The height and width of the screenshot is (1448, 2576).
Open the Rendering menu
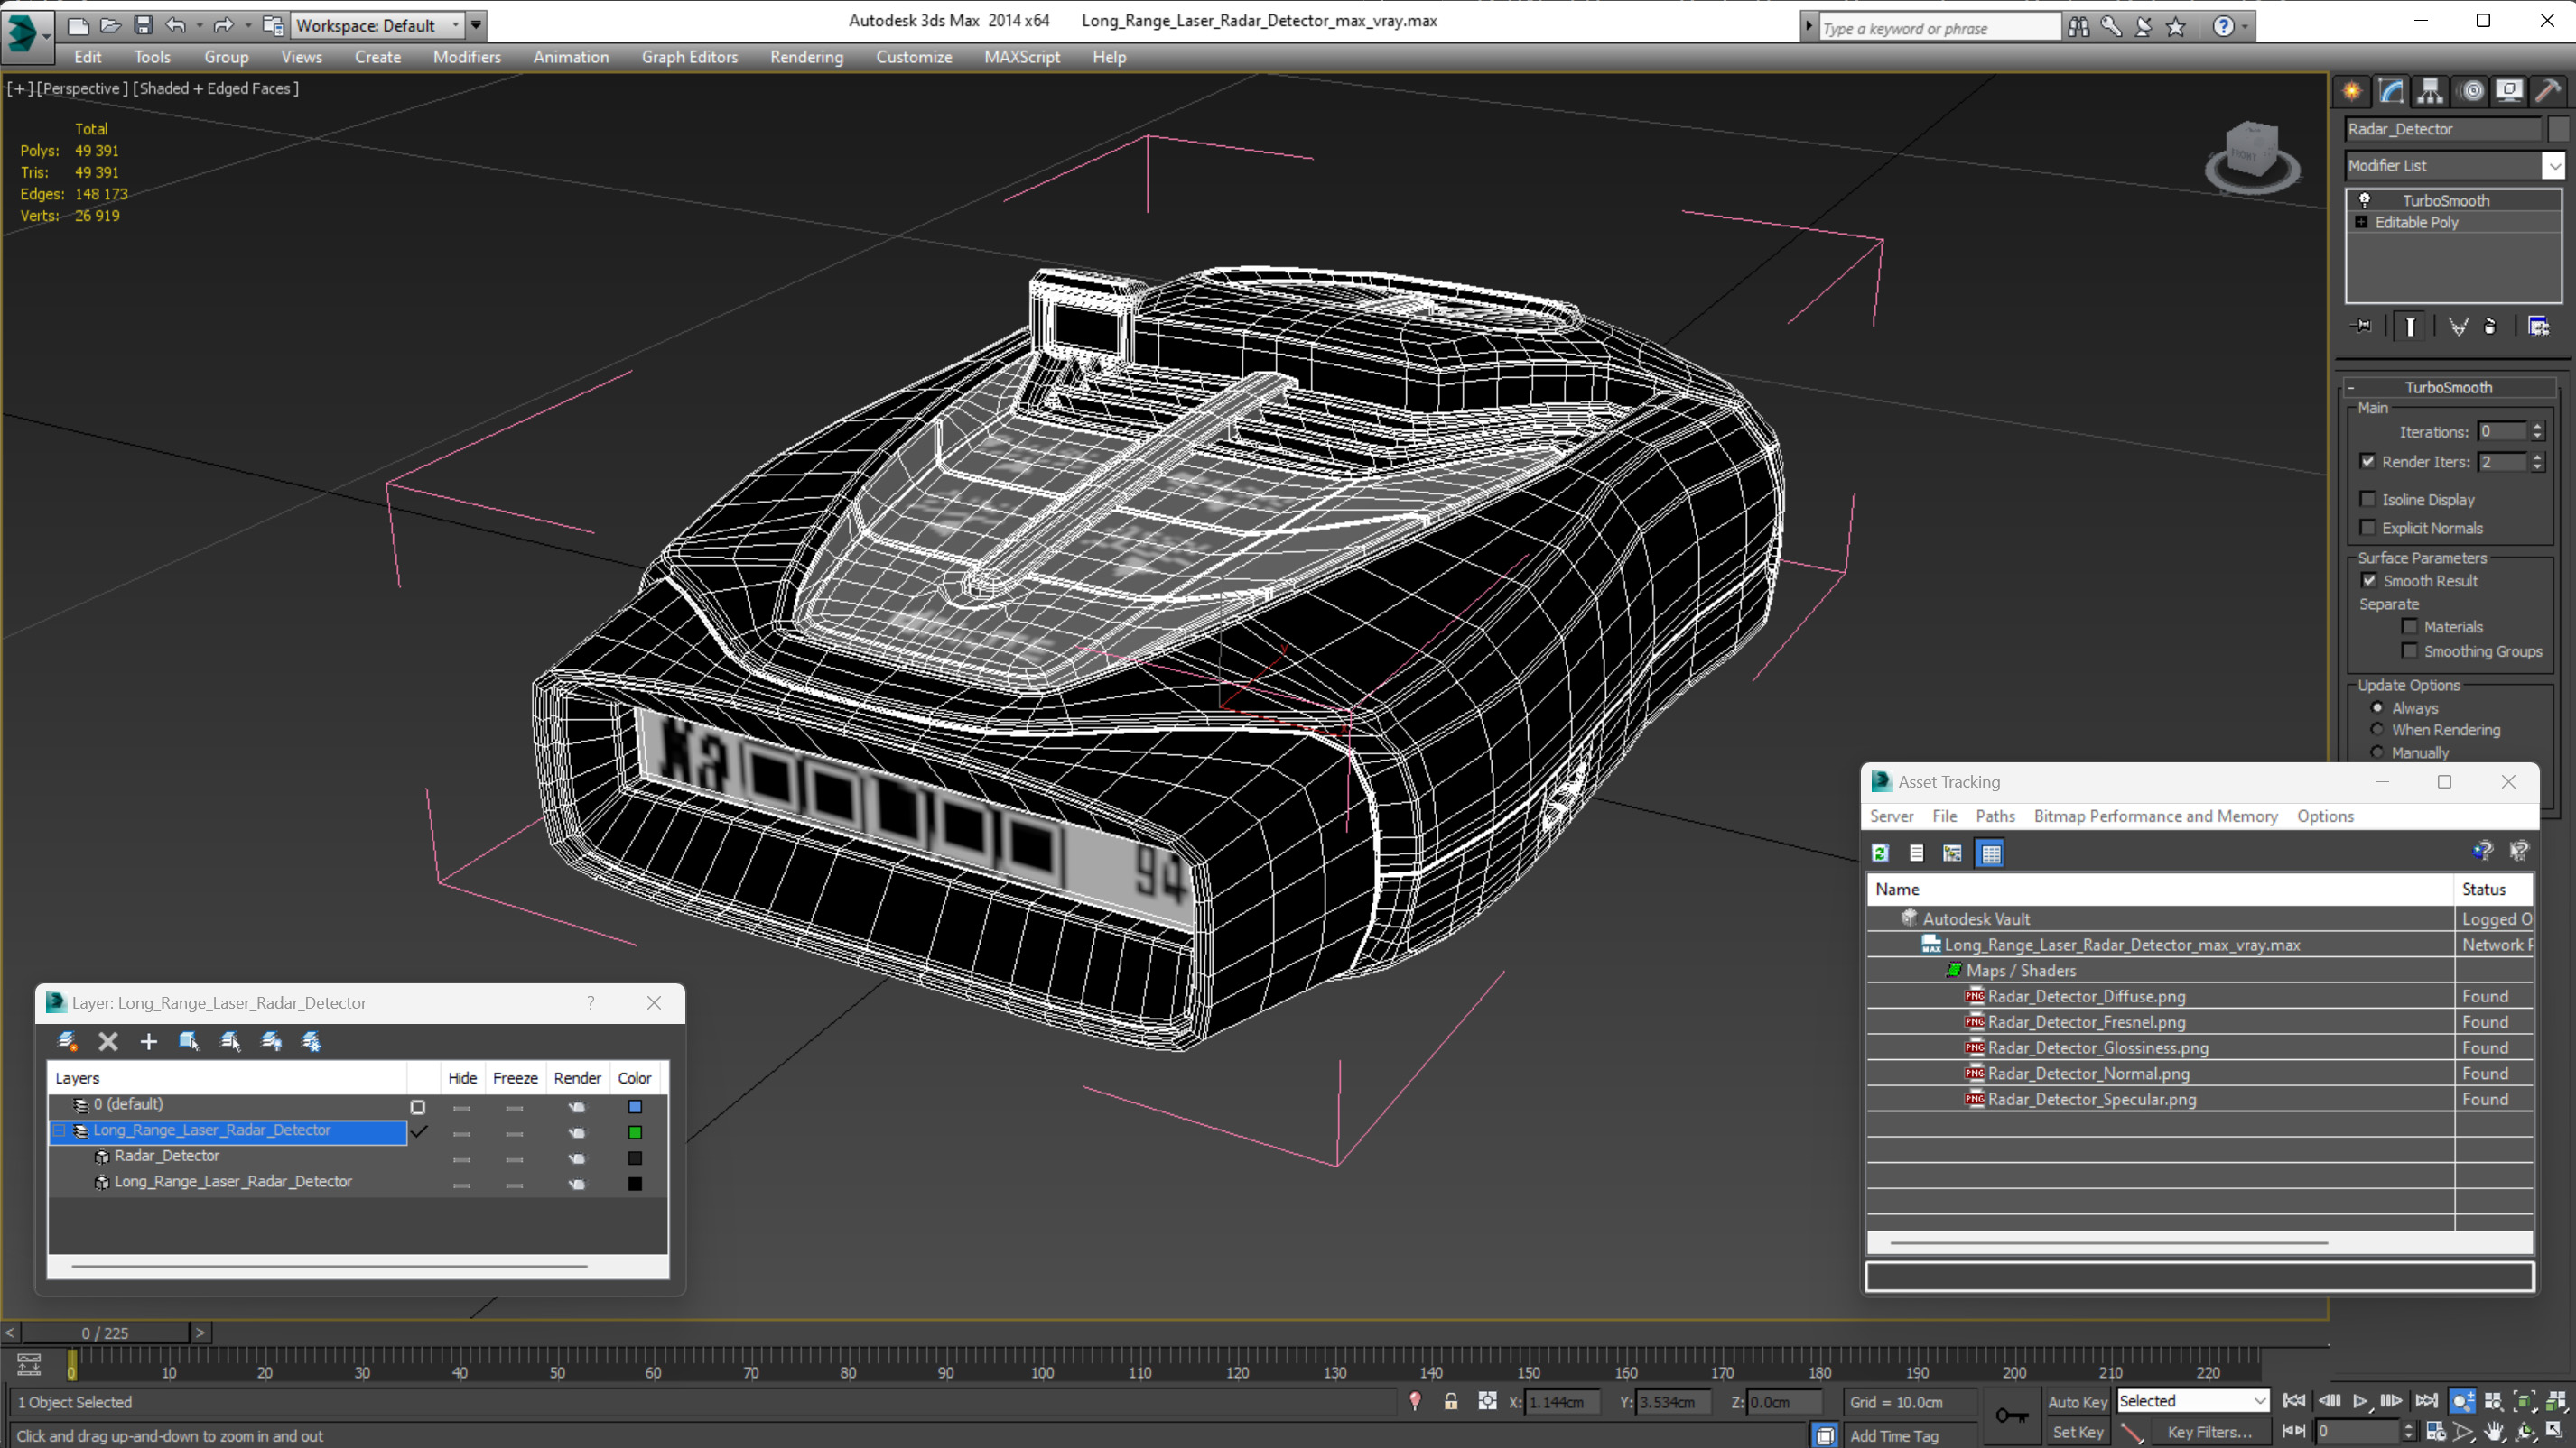(x=806, y=57)
